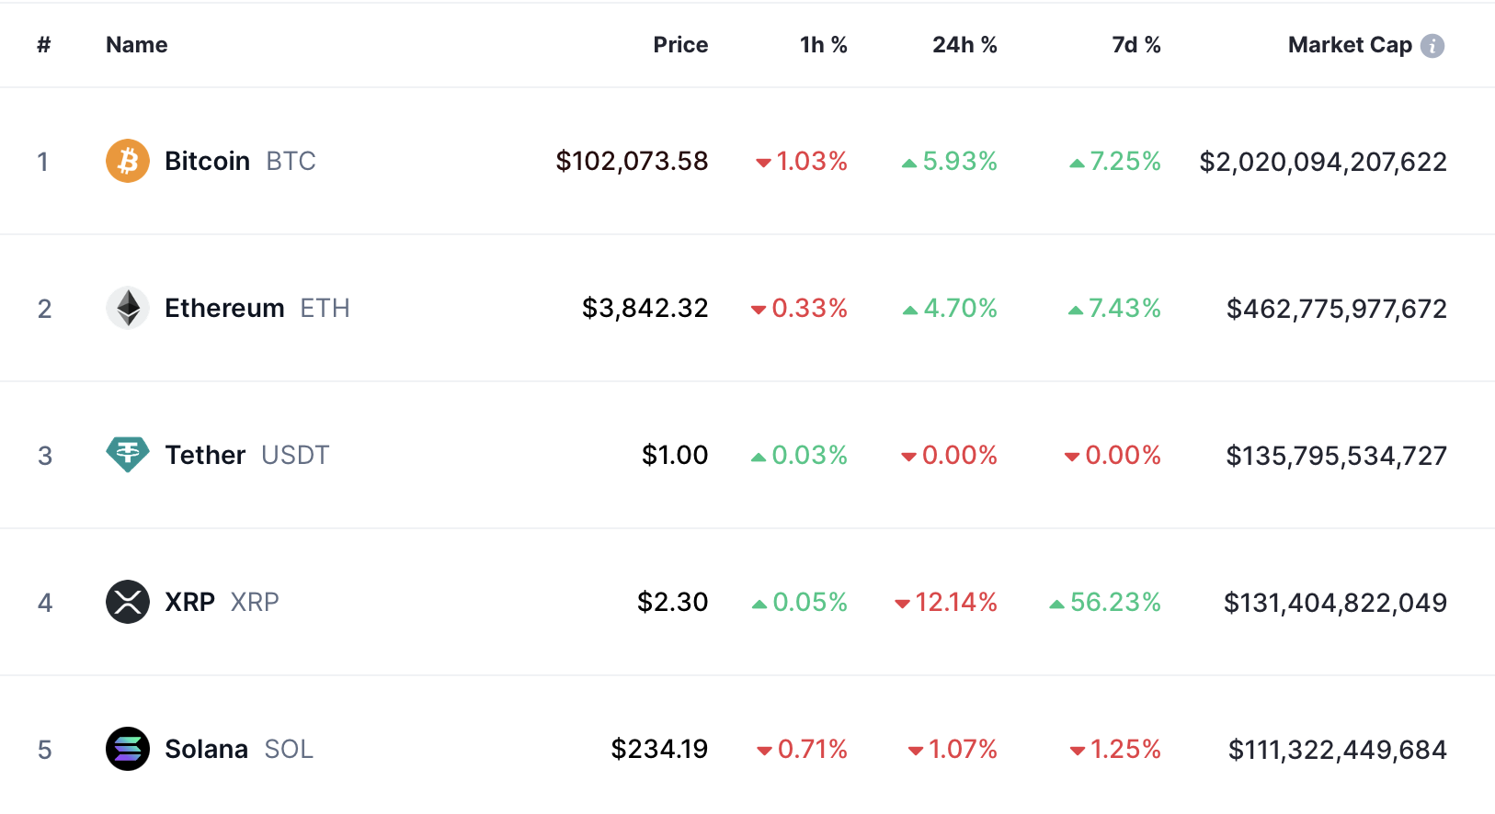Open the Solana name link
1495x814 pixels.
[x=207, y=749]
